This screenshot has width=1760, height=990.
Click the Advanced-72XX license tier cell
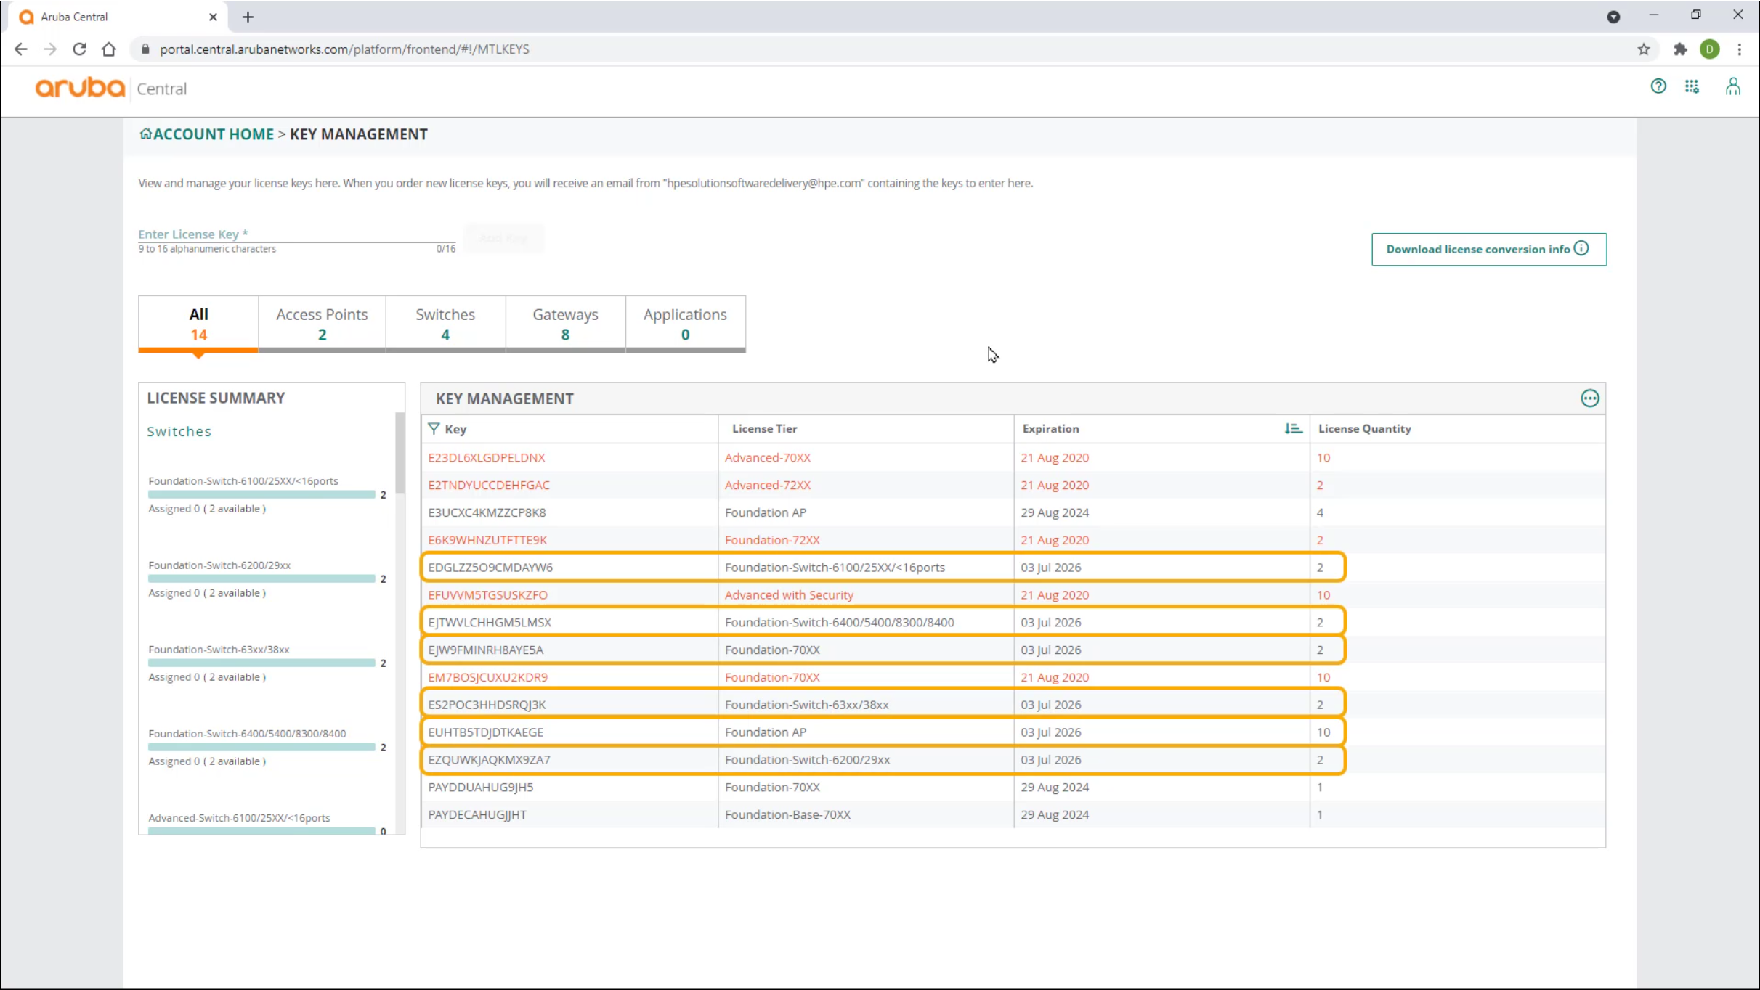pos(767,485)
